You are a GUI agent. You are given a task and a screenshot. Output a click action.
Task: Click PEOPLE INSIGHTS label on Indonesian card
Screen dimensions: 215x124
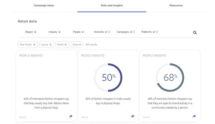pos(31,56)
